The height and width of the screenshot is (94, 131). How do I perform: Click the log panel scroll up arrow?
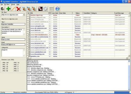coord(129,61)
